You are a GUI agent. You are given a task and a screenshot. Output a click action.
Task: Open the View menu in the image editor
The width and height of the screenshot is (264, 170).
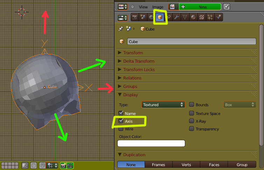(143, 7)
